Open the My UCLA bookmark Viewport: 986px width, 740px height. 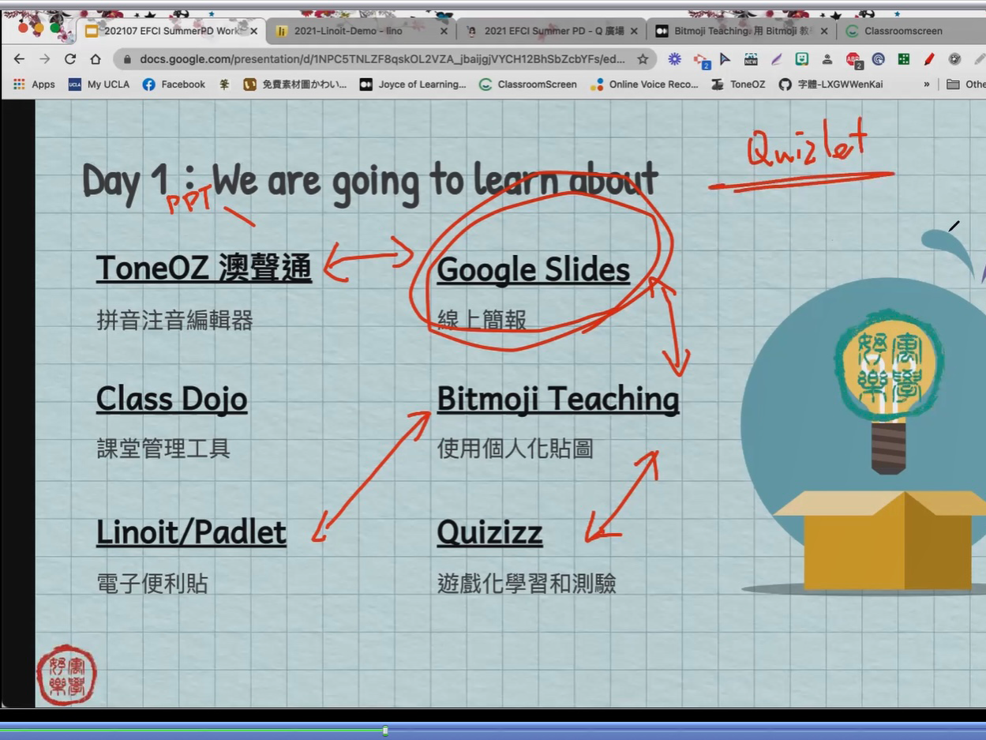pyautogui.click(x=99, y=85)
